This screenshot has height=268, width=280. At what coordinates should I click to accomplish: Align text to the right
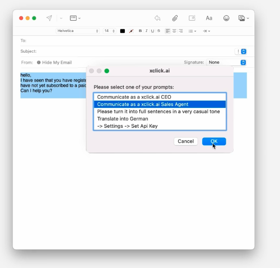point(181,31)
